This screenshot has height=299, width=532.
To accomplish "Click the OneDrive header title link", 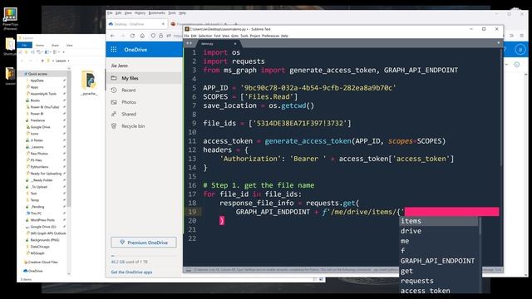I will point(135,50).
